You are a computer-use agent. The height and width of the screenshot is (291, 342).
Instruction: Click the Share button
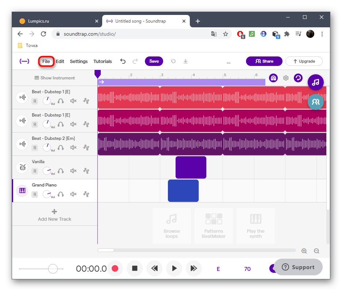point(264,61)
